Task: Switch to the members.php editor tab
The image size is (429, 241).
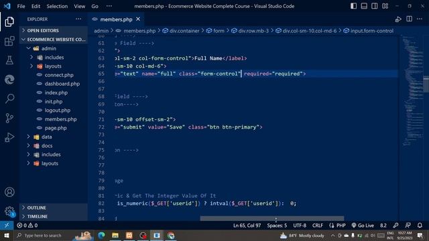Action: click(116, 19)
